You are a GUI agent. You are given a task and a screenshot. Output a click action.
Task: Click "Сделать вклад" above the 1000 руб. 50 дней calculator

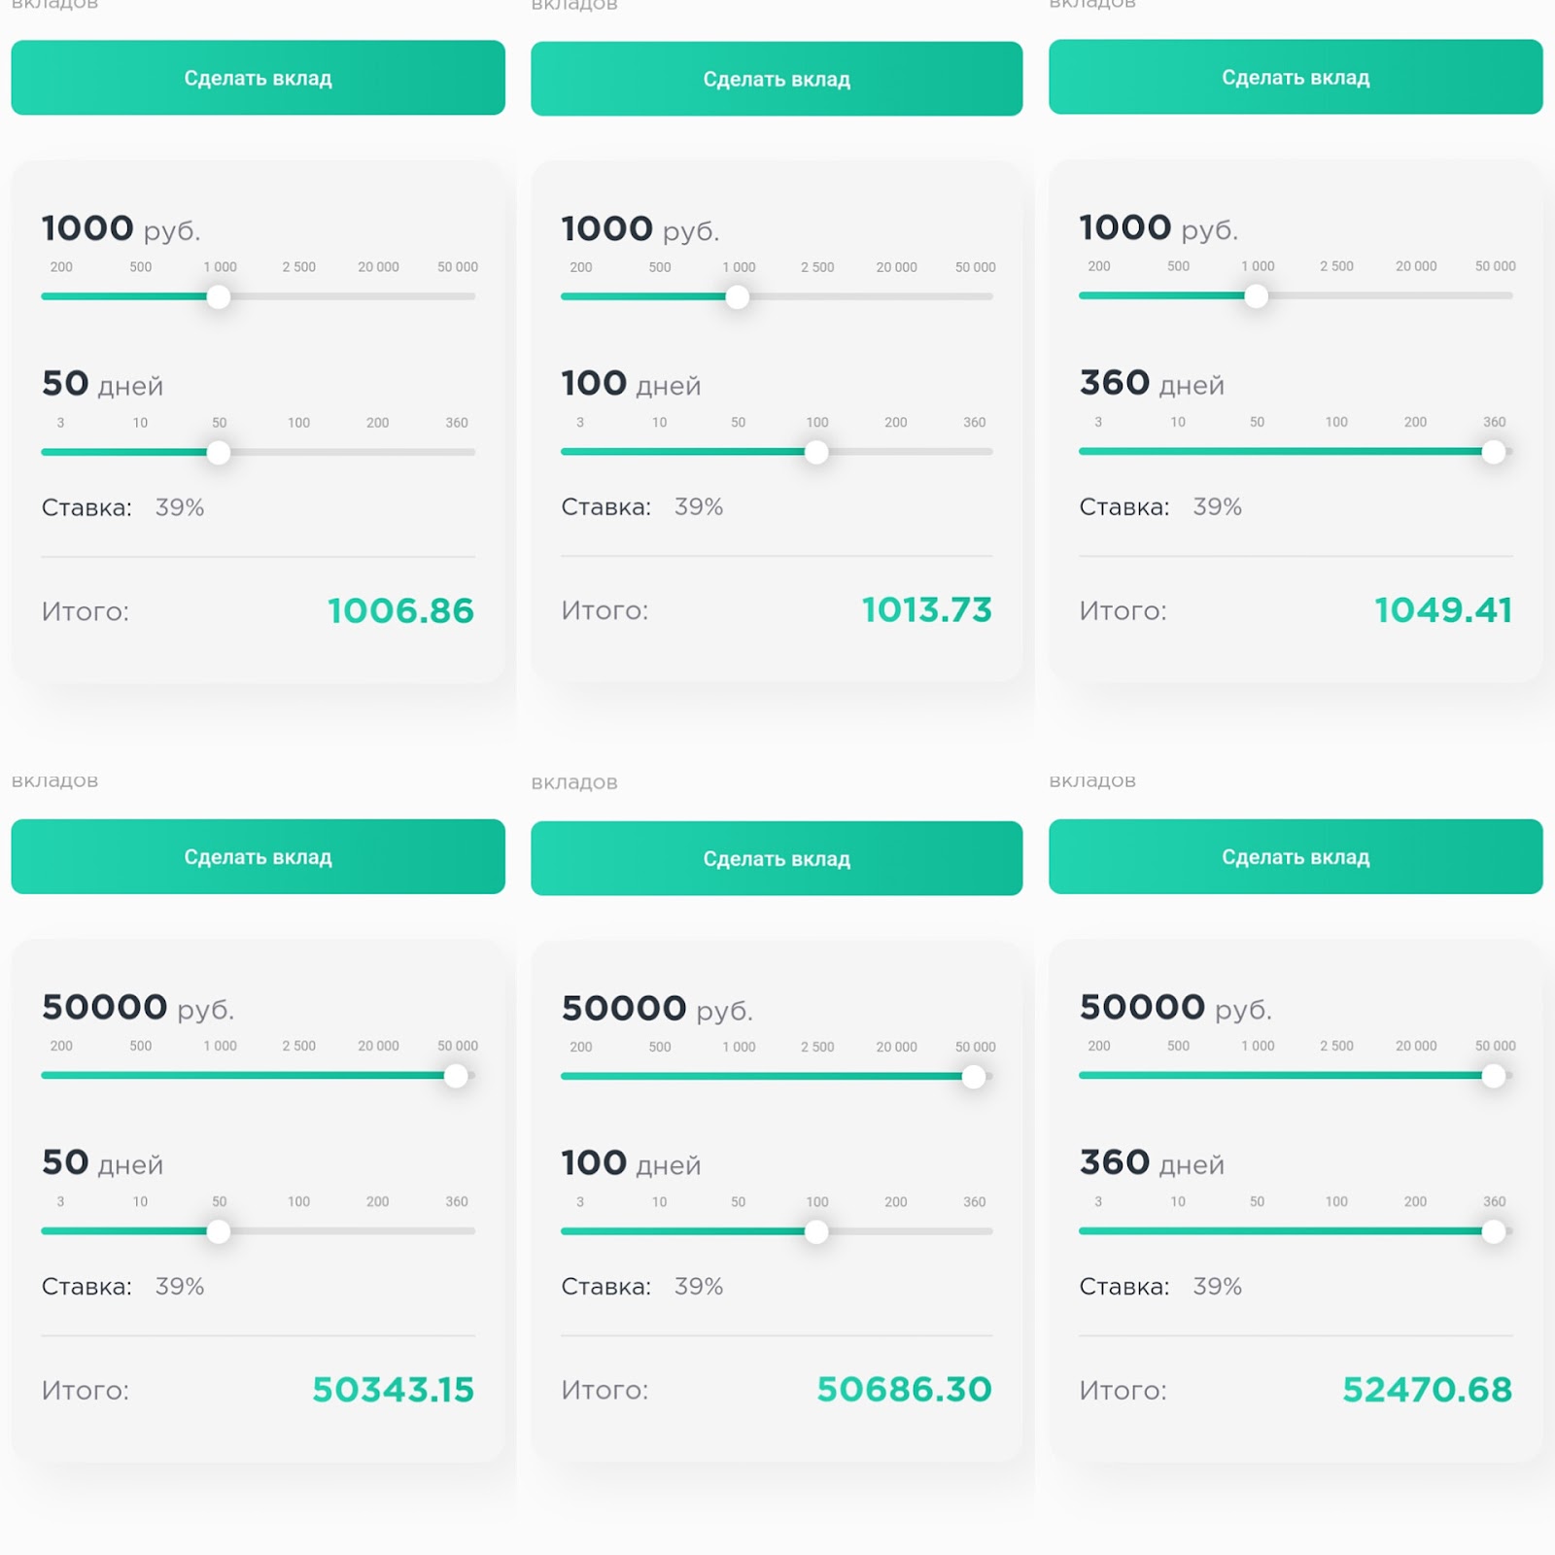tap(258, 78)
